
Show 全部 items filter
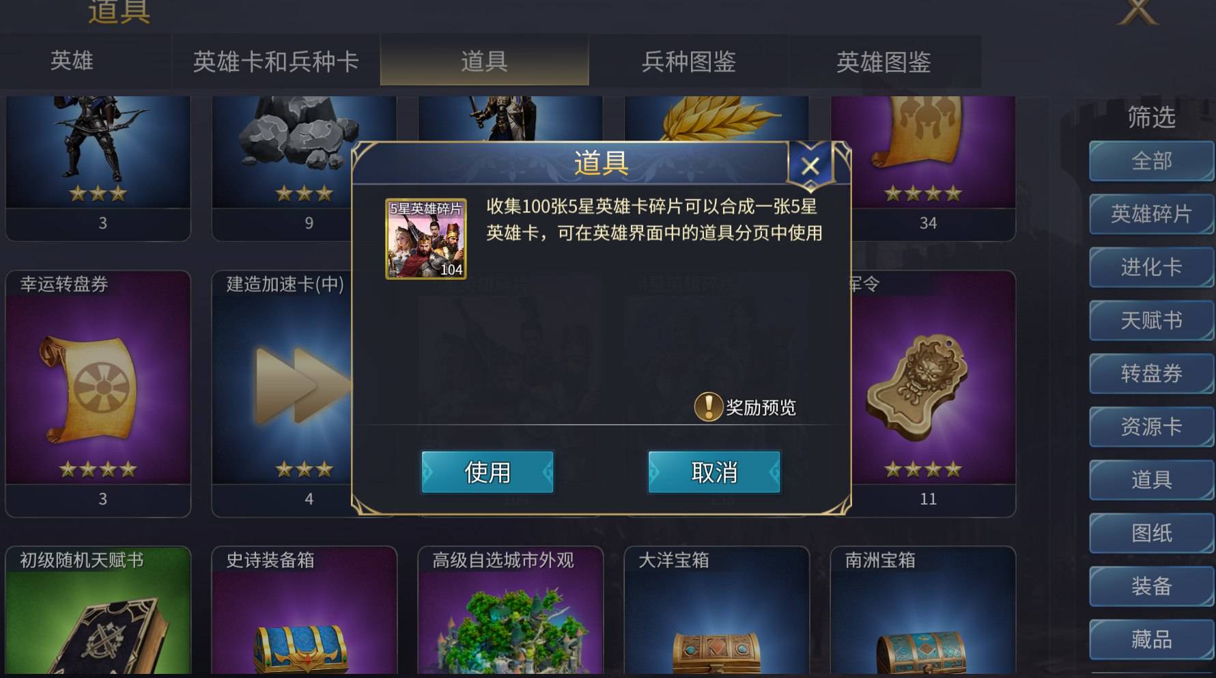click(1151, 161)
